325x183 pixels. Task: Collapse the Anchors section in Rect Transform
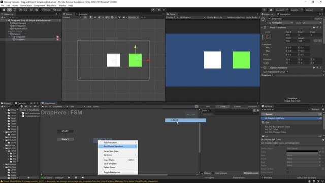[x=262, y=44]
